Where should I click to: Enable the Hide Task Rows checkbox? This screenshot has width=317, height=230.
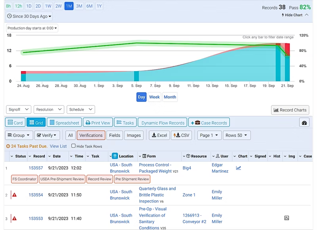[x=73, y=146]
